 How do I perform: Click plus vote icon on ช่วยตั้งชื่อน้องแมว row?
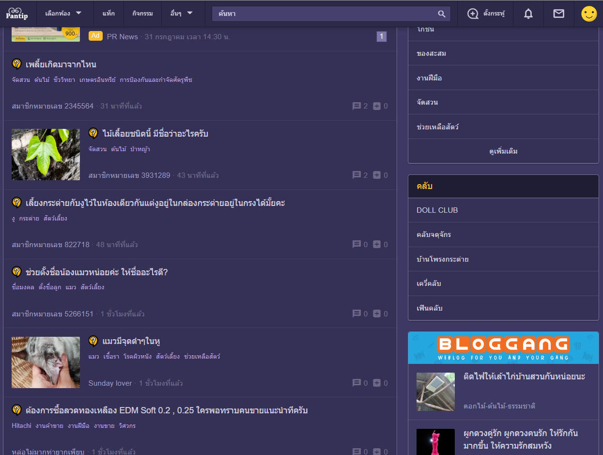click(x=377, y=314)
